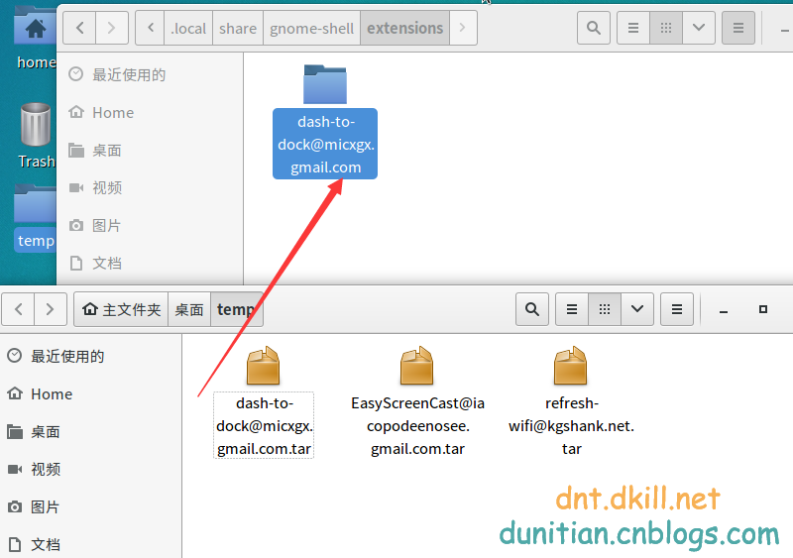Screen dimensions: 793x558
Task: Minimize the temp window
Action: (724, 310)
